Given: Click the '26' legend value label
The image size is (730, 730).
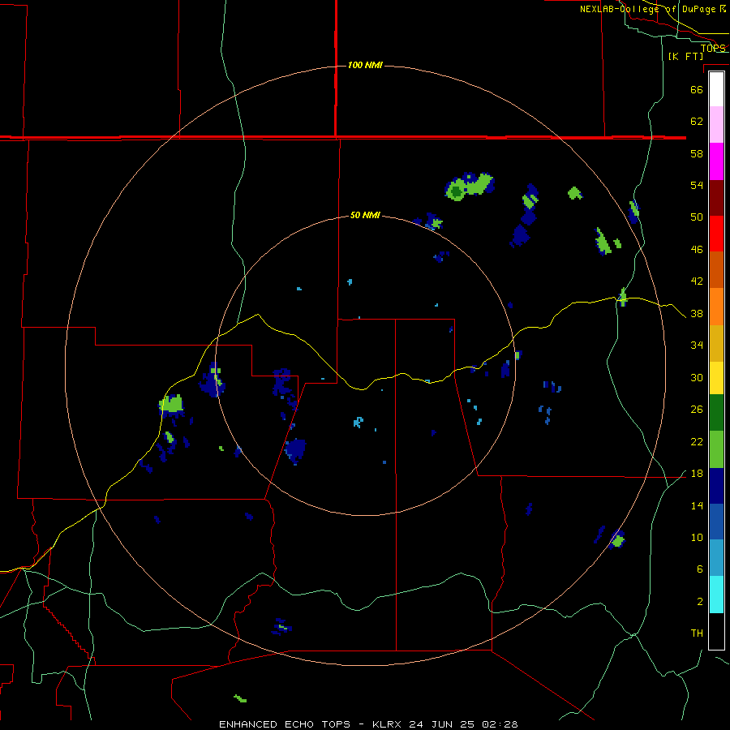Looking at the screenshot, I should pyautogui.click(x=697, y=410).
